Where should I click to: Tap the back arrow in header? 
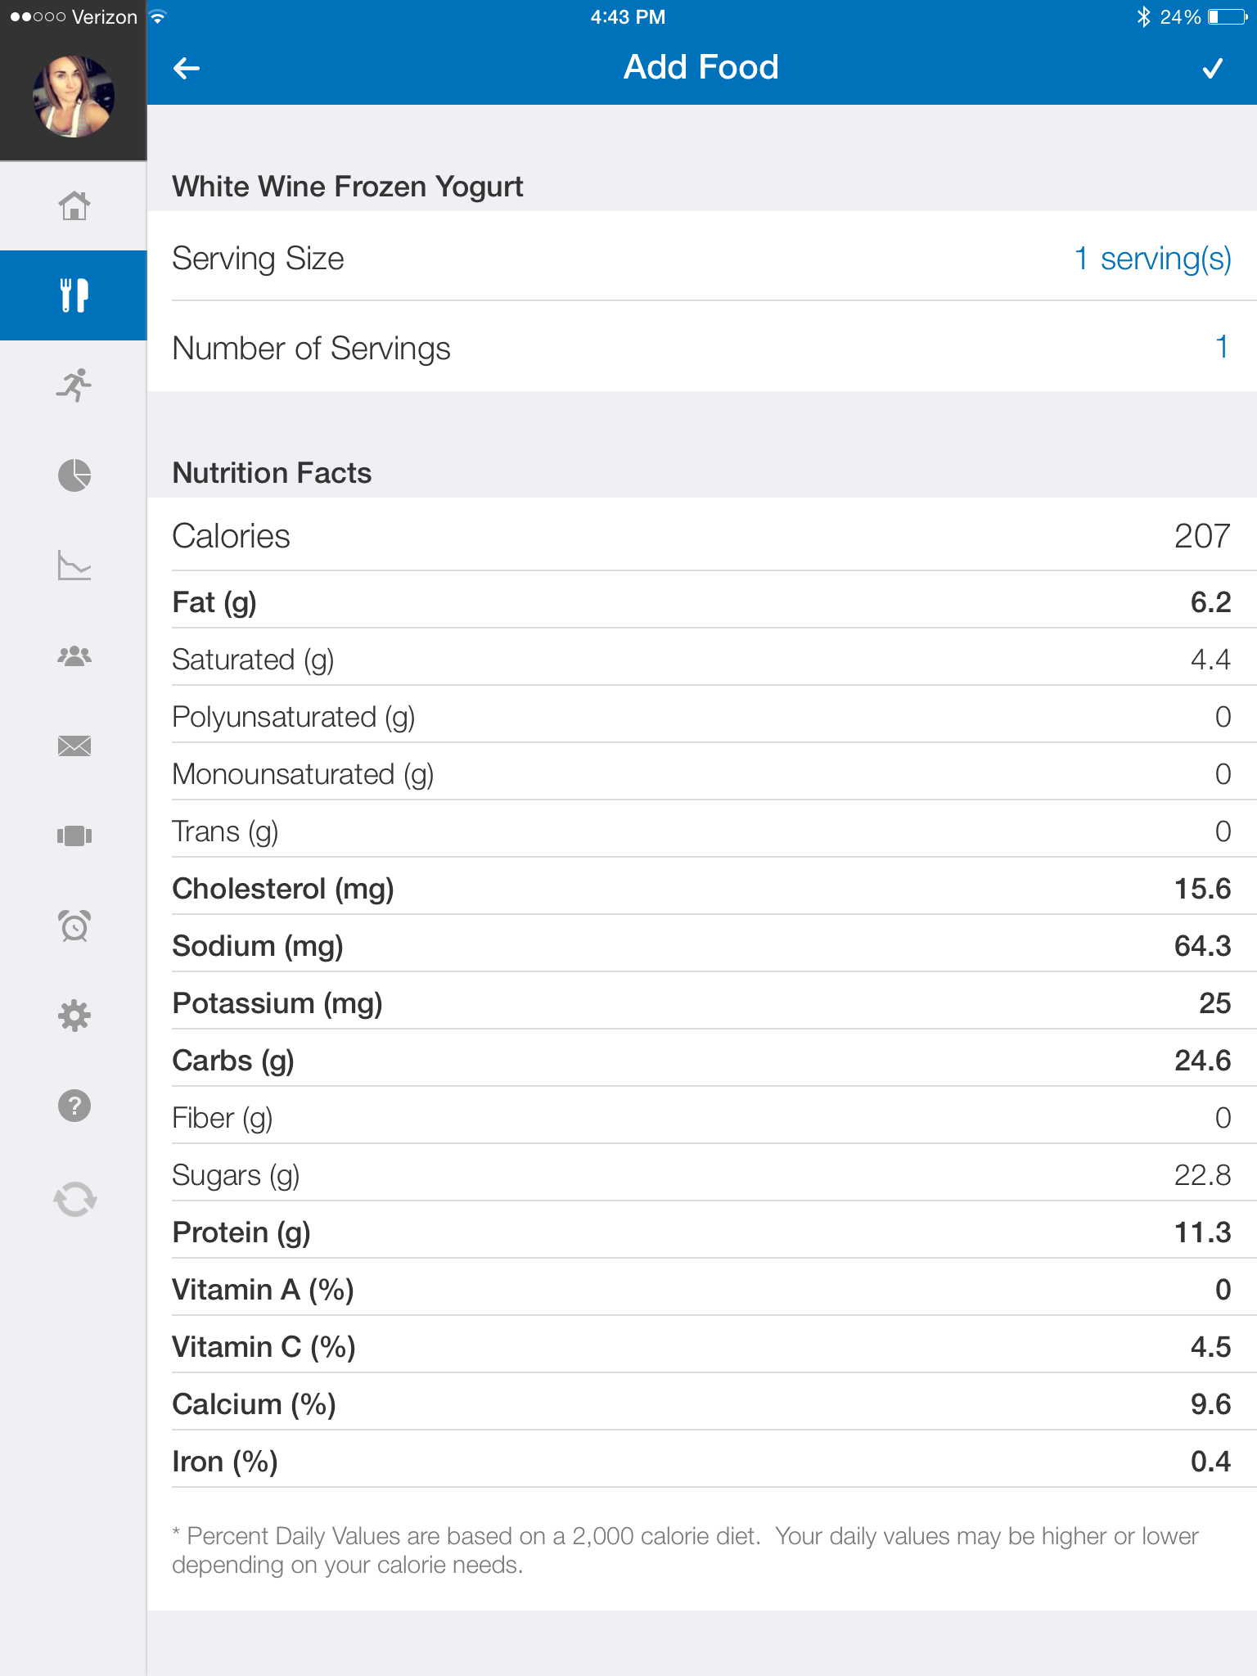click(x=187, y=68)
